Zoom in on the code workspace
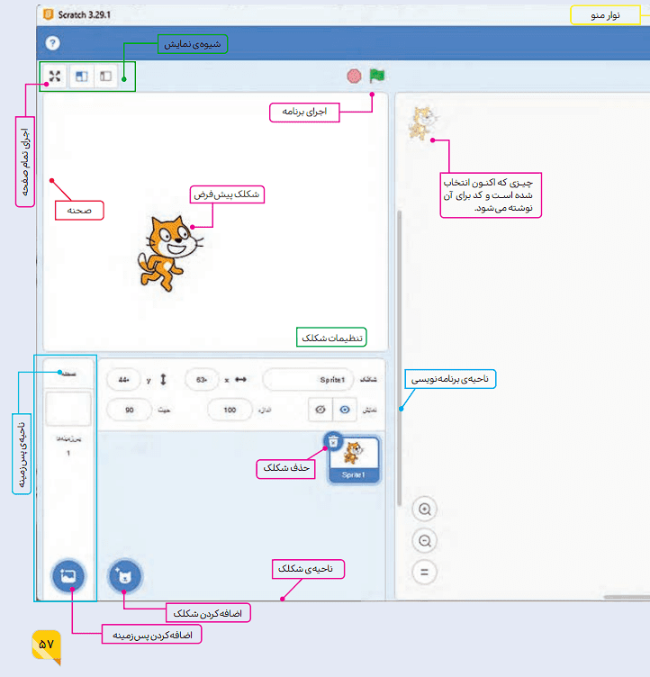Image resolution: width=650 pixels, height=677 pixels. 425,509
